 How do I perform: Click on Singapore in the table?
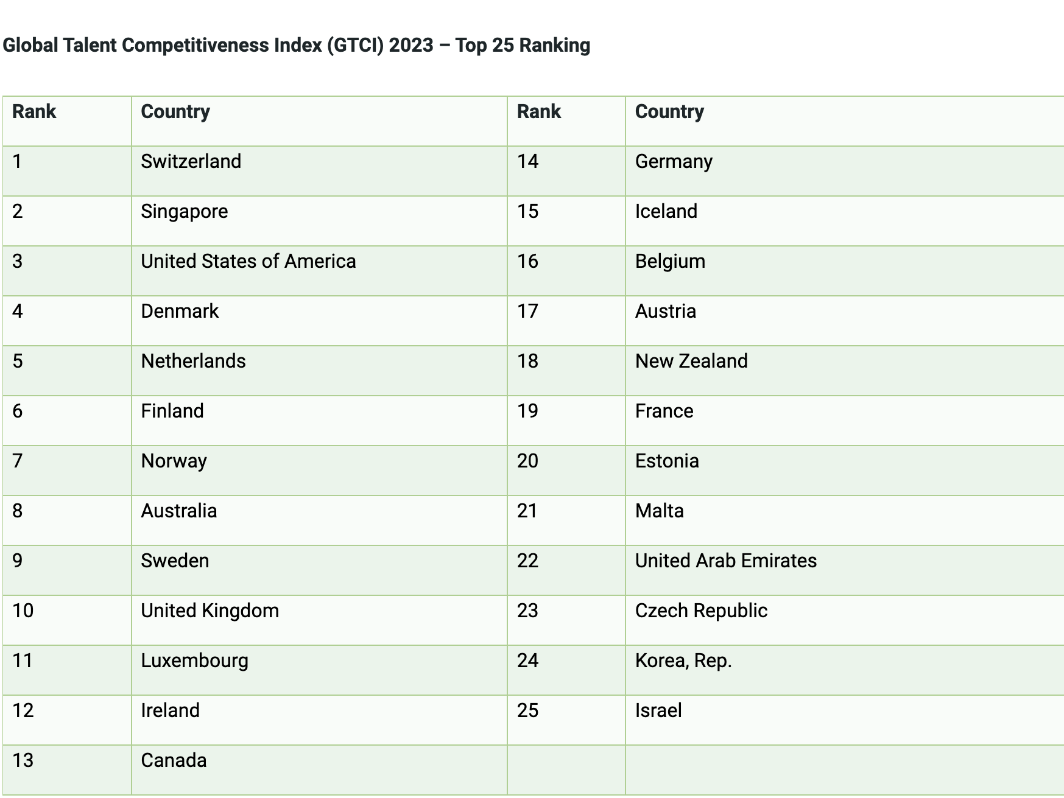(x=185, y=212)
